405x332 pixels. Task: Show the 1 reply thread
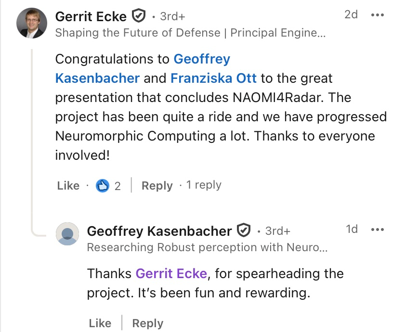[x=204, y=185]
